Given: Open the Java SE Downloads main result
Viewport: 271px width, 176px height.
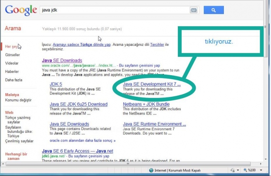Looking at the screenshot, I should point(62,60).
